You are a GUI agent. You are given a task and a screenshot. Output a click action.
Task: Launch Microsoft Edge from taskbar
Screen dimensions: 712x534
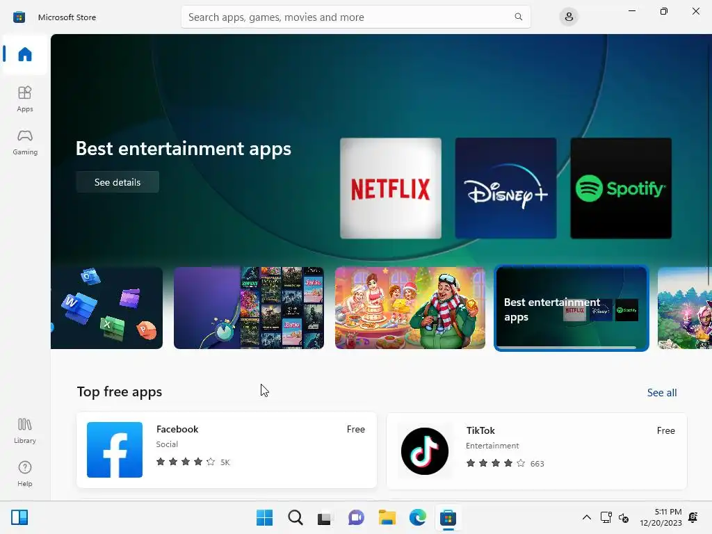point(417,517)
